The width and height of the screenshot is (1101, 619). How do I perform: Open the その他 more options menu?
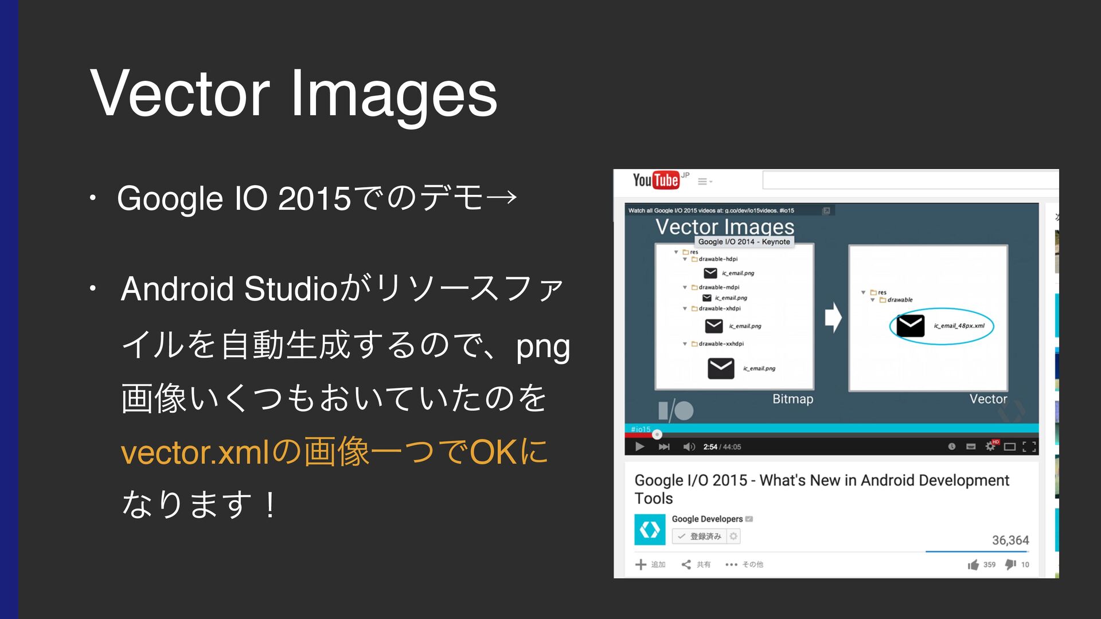(x=744, y=565)
